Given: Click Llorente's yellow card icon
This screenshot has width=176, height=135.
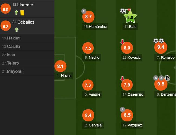Looking at the screenshot, I should point(22,13).
